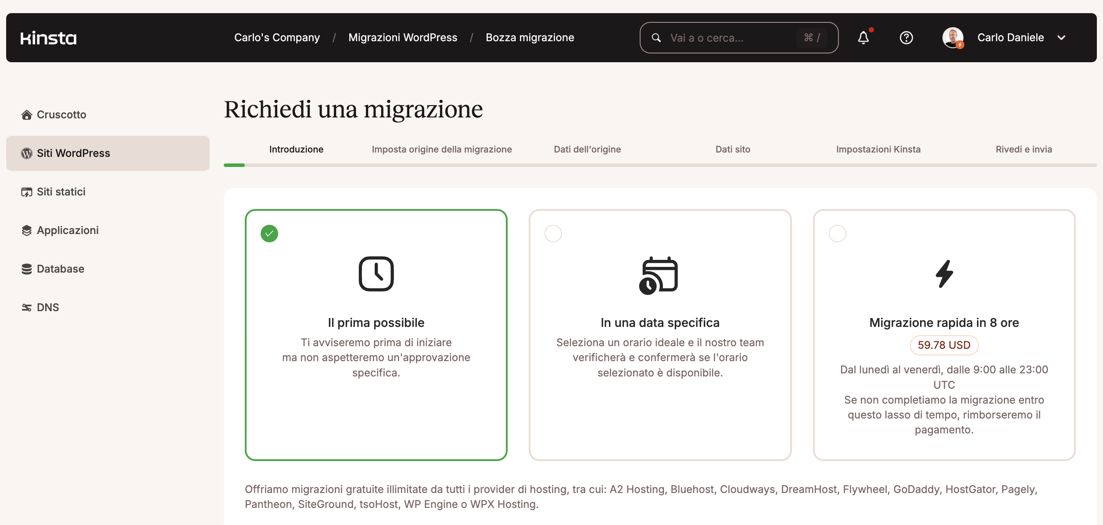The width and height of the screenshot is (1103, 525).
Task: Click the 'Il prima possibile' card title
Action: 376,323
